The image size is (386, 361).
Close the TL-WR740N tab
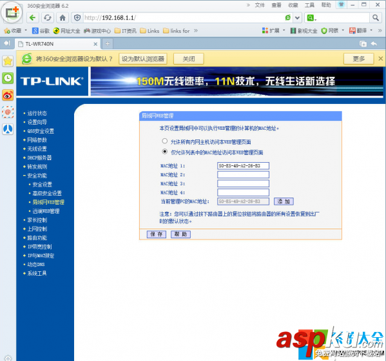pyautogui.click(x=95, y=44)
